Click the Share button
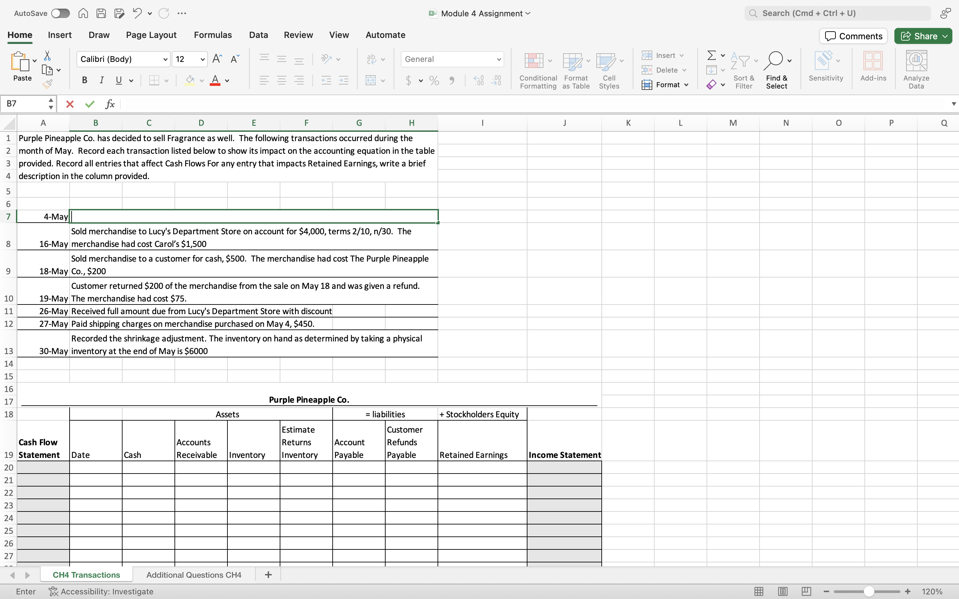 click(922, 36)
